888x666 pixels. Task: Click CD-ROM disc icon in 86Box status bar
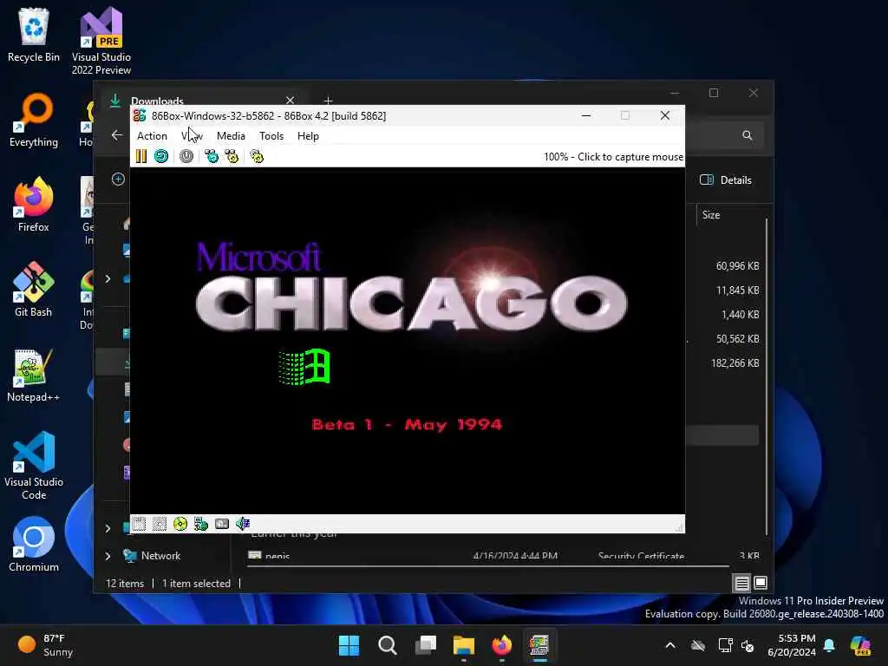(x=180, y=524)
